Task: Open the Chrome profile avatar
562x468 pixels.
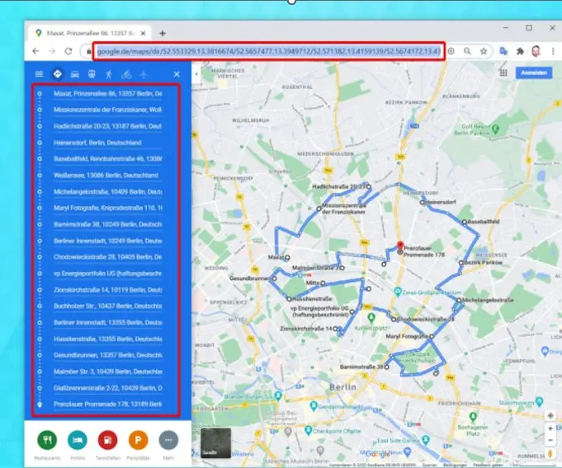Action: pyautogui.click(x=536, y=51)
